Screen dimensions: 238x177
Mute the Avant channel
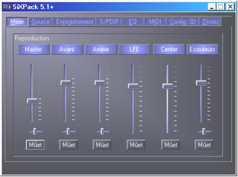[69, 145]
